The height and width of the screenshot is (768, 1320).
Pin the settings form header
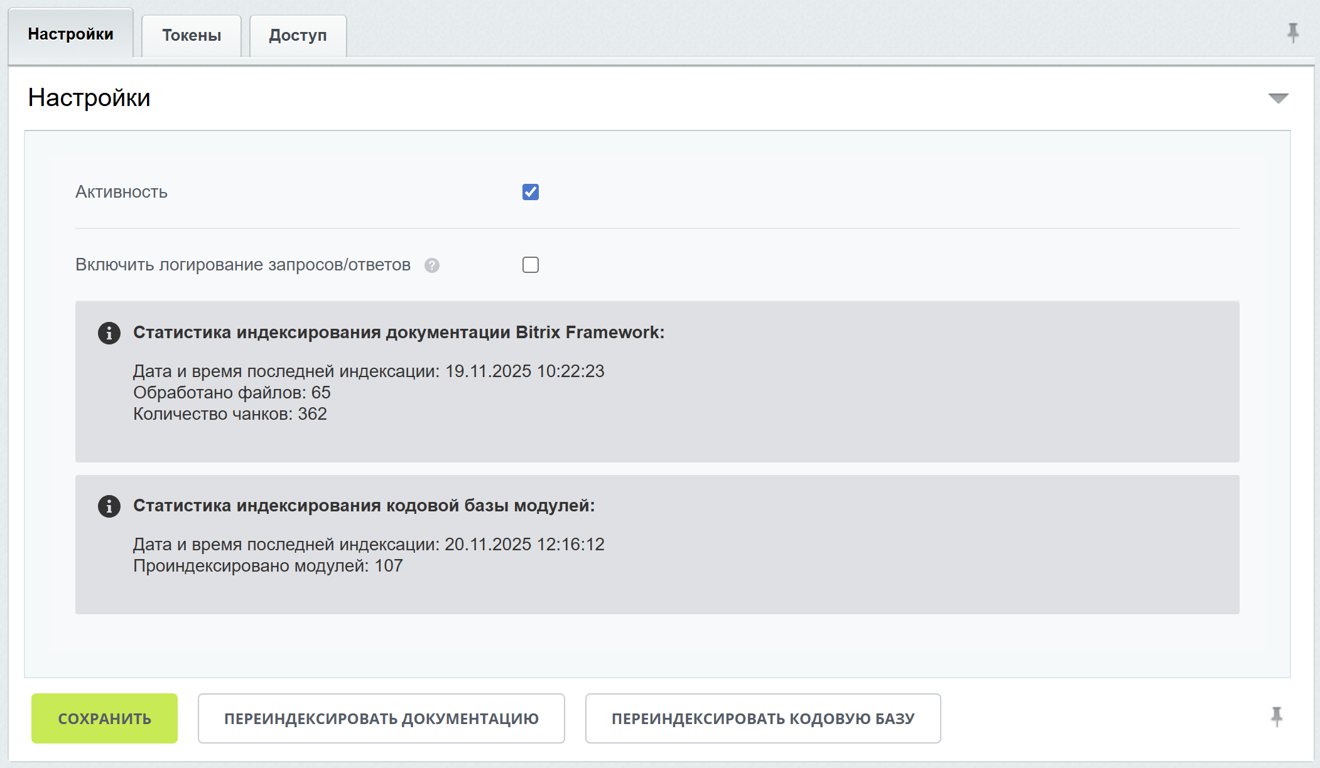click(1292, 31)
